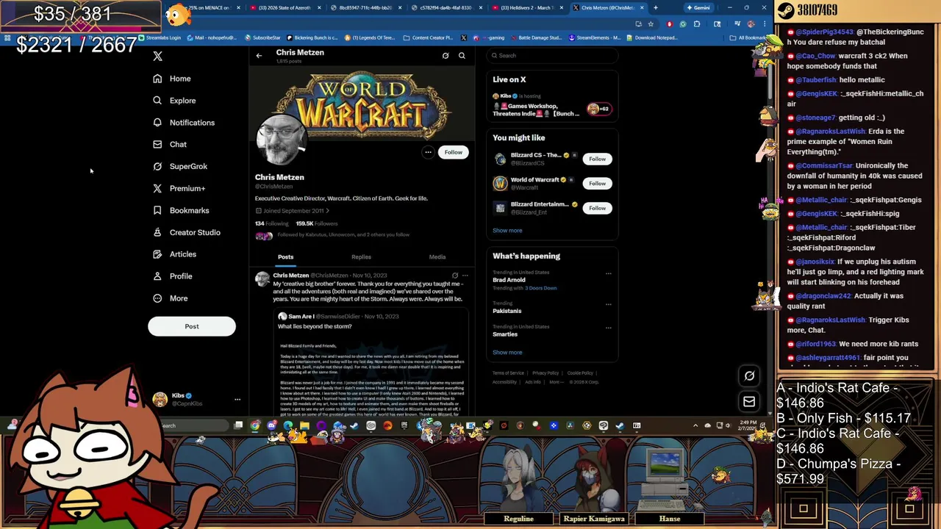941x529 pixels.
Task: Open a new browser tab
Action: point(655,8)
